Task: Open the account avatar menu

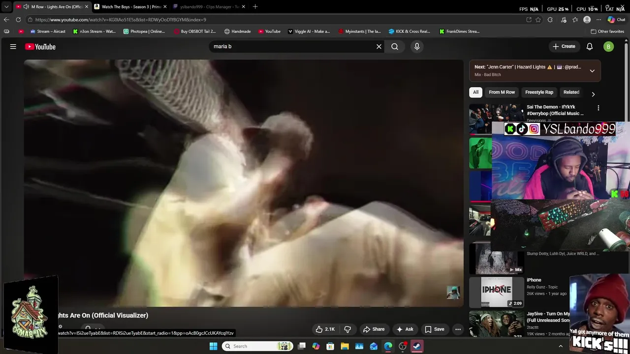Action: pos(609,47)
